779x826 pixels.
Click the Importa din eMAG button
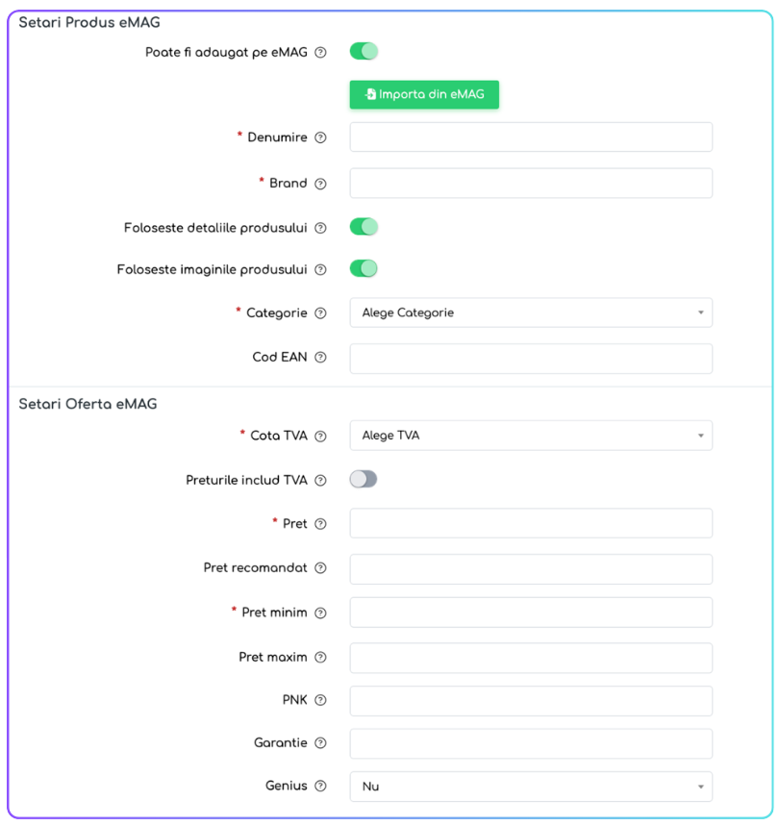tap(424, 94)
